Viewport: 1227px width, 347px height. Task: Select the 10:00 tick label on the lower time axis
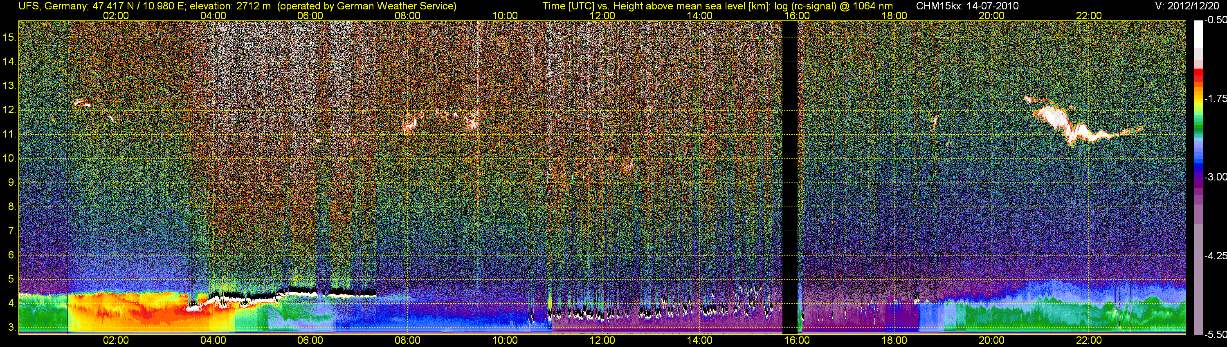(505, 340)
